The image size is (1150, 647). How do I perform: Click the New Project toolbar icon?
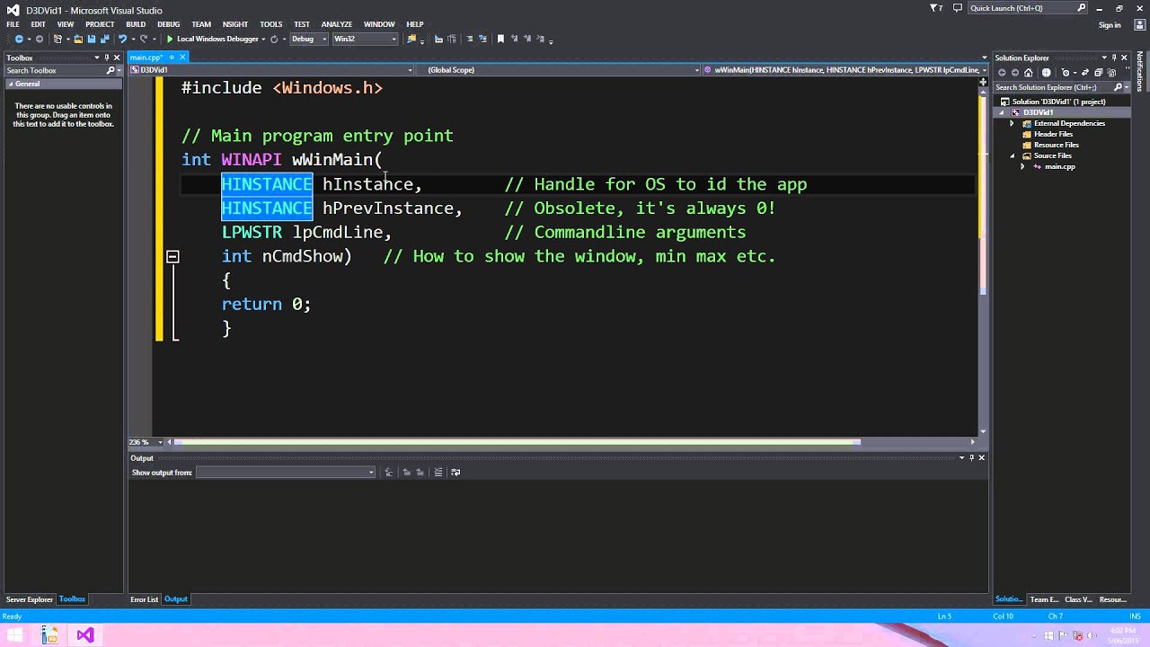pos(57,40)
